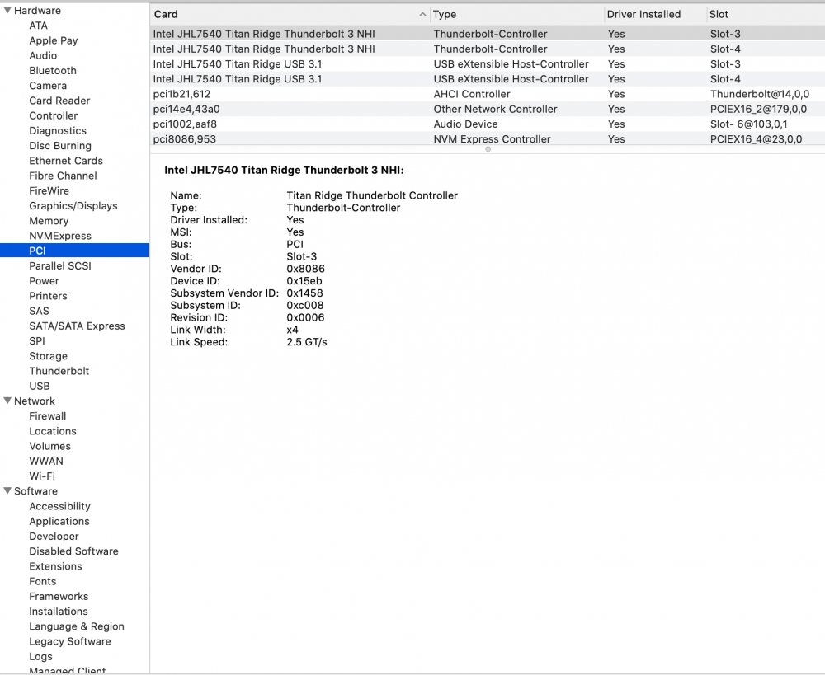Open the Printers section

point(48,295)
